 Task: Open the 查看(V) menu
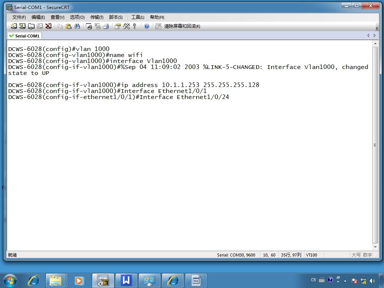click(x=57, y=17)
